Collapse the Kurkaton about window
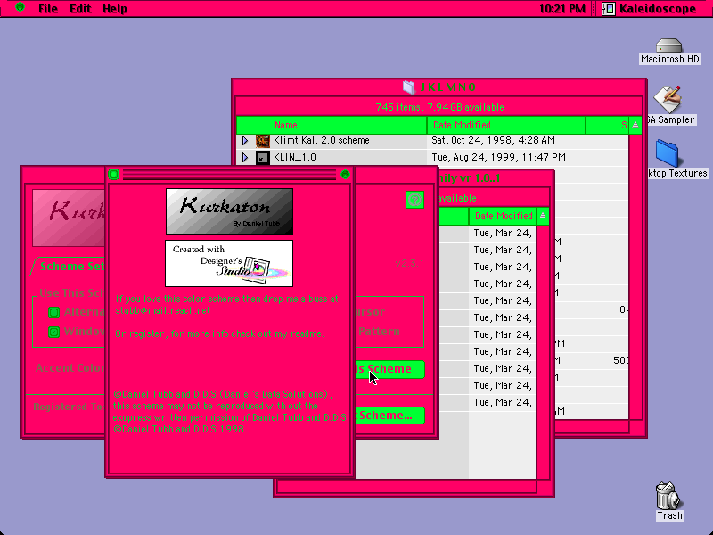The width and height of the screenshot is (713, 535). click(345, 174)
